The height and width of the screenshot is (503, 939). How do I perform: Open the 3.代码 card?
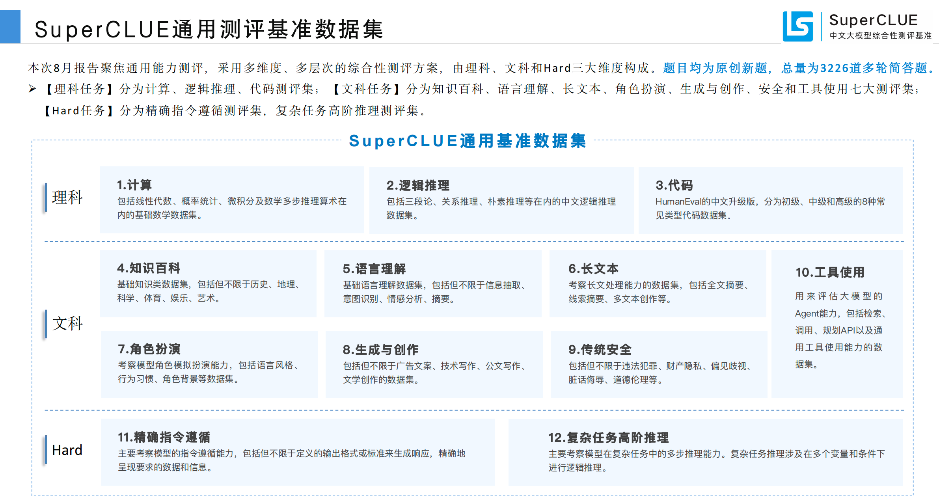pyautogui.click(x=770, y=200)
